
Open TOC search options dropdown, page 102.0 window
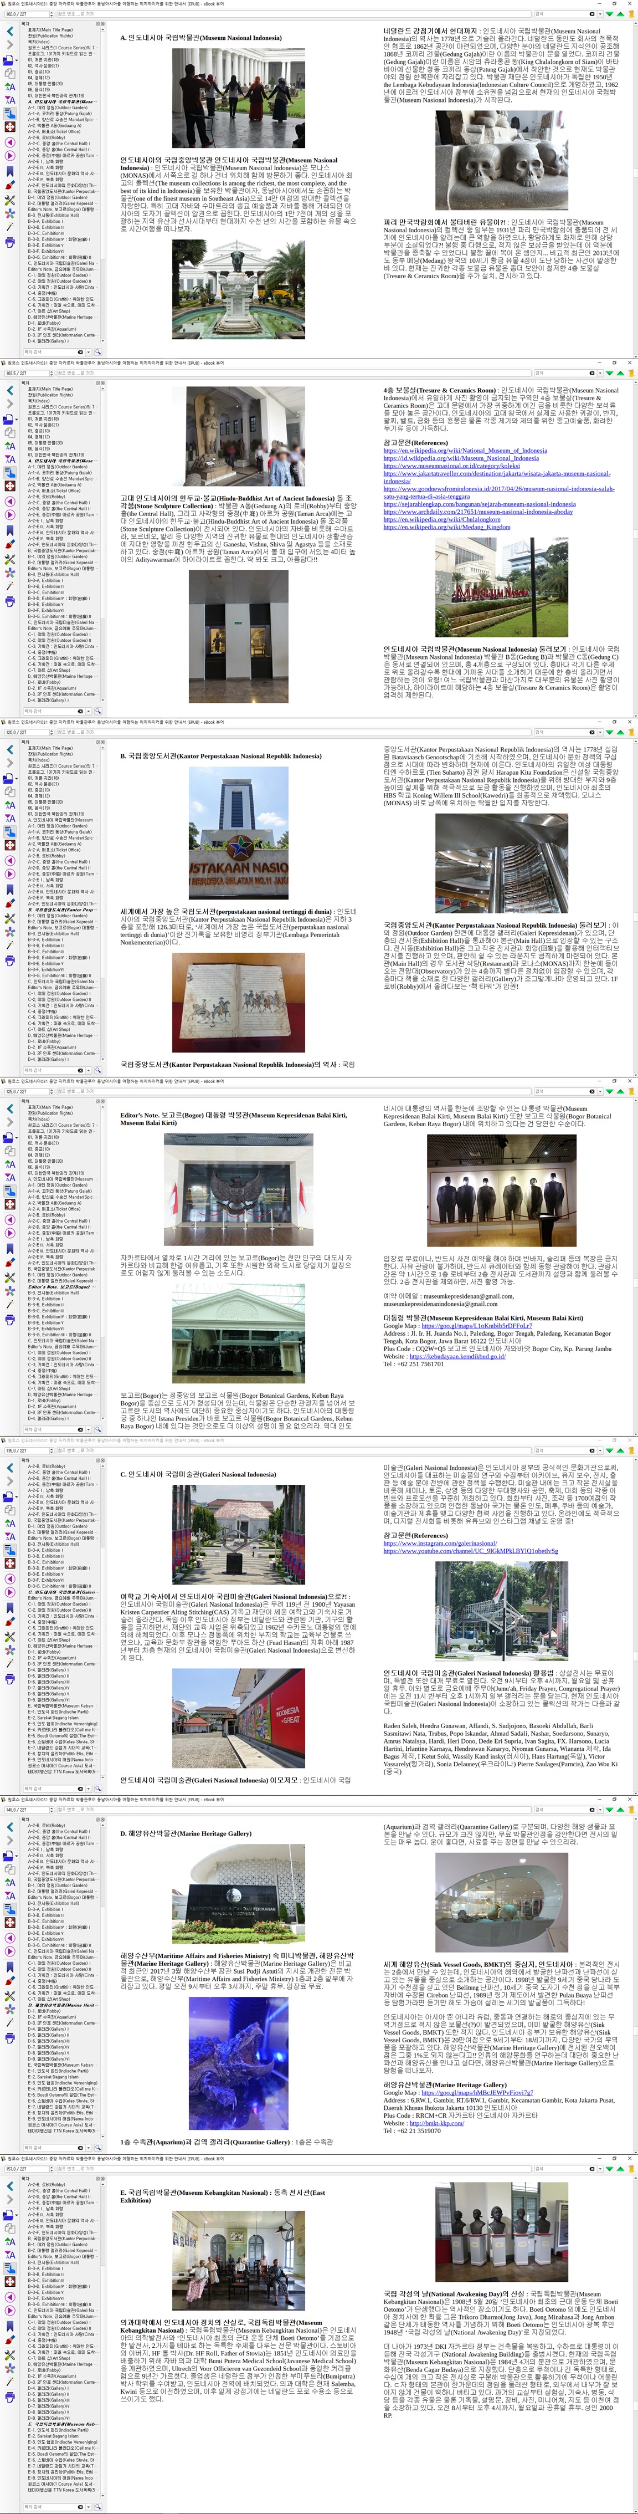coord(89,352)
